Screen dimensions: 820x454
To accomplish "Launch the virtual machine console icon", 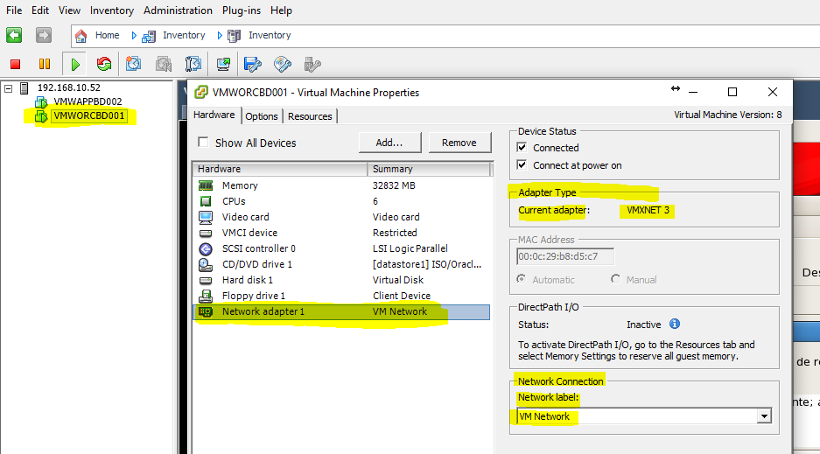I will point(224,64).
